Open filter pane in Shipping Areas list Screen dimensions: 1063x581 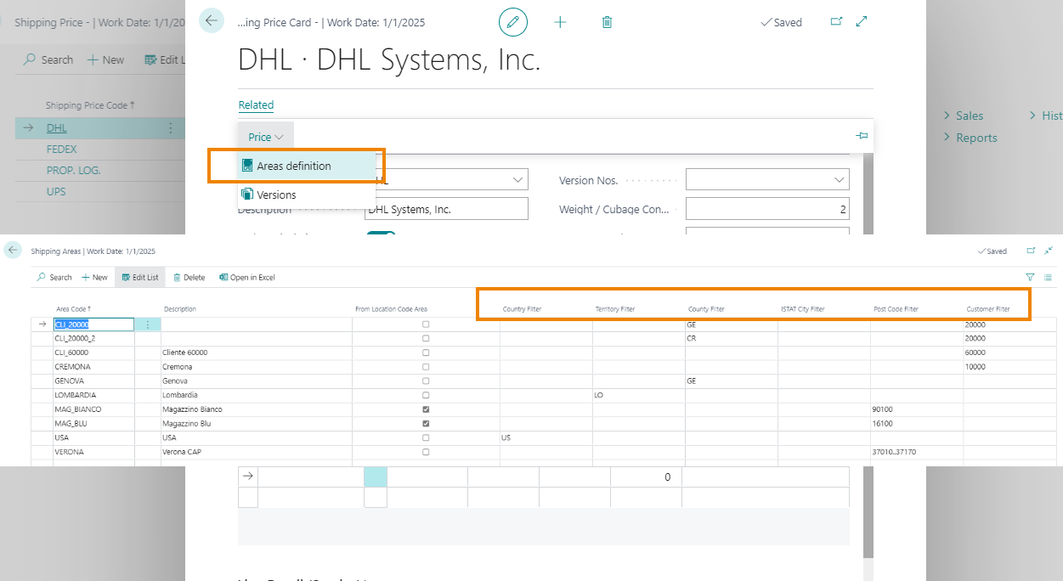pos(1030,277)
